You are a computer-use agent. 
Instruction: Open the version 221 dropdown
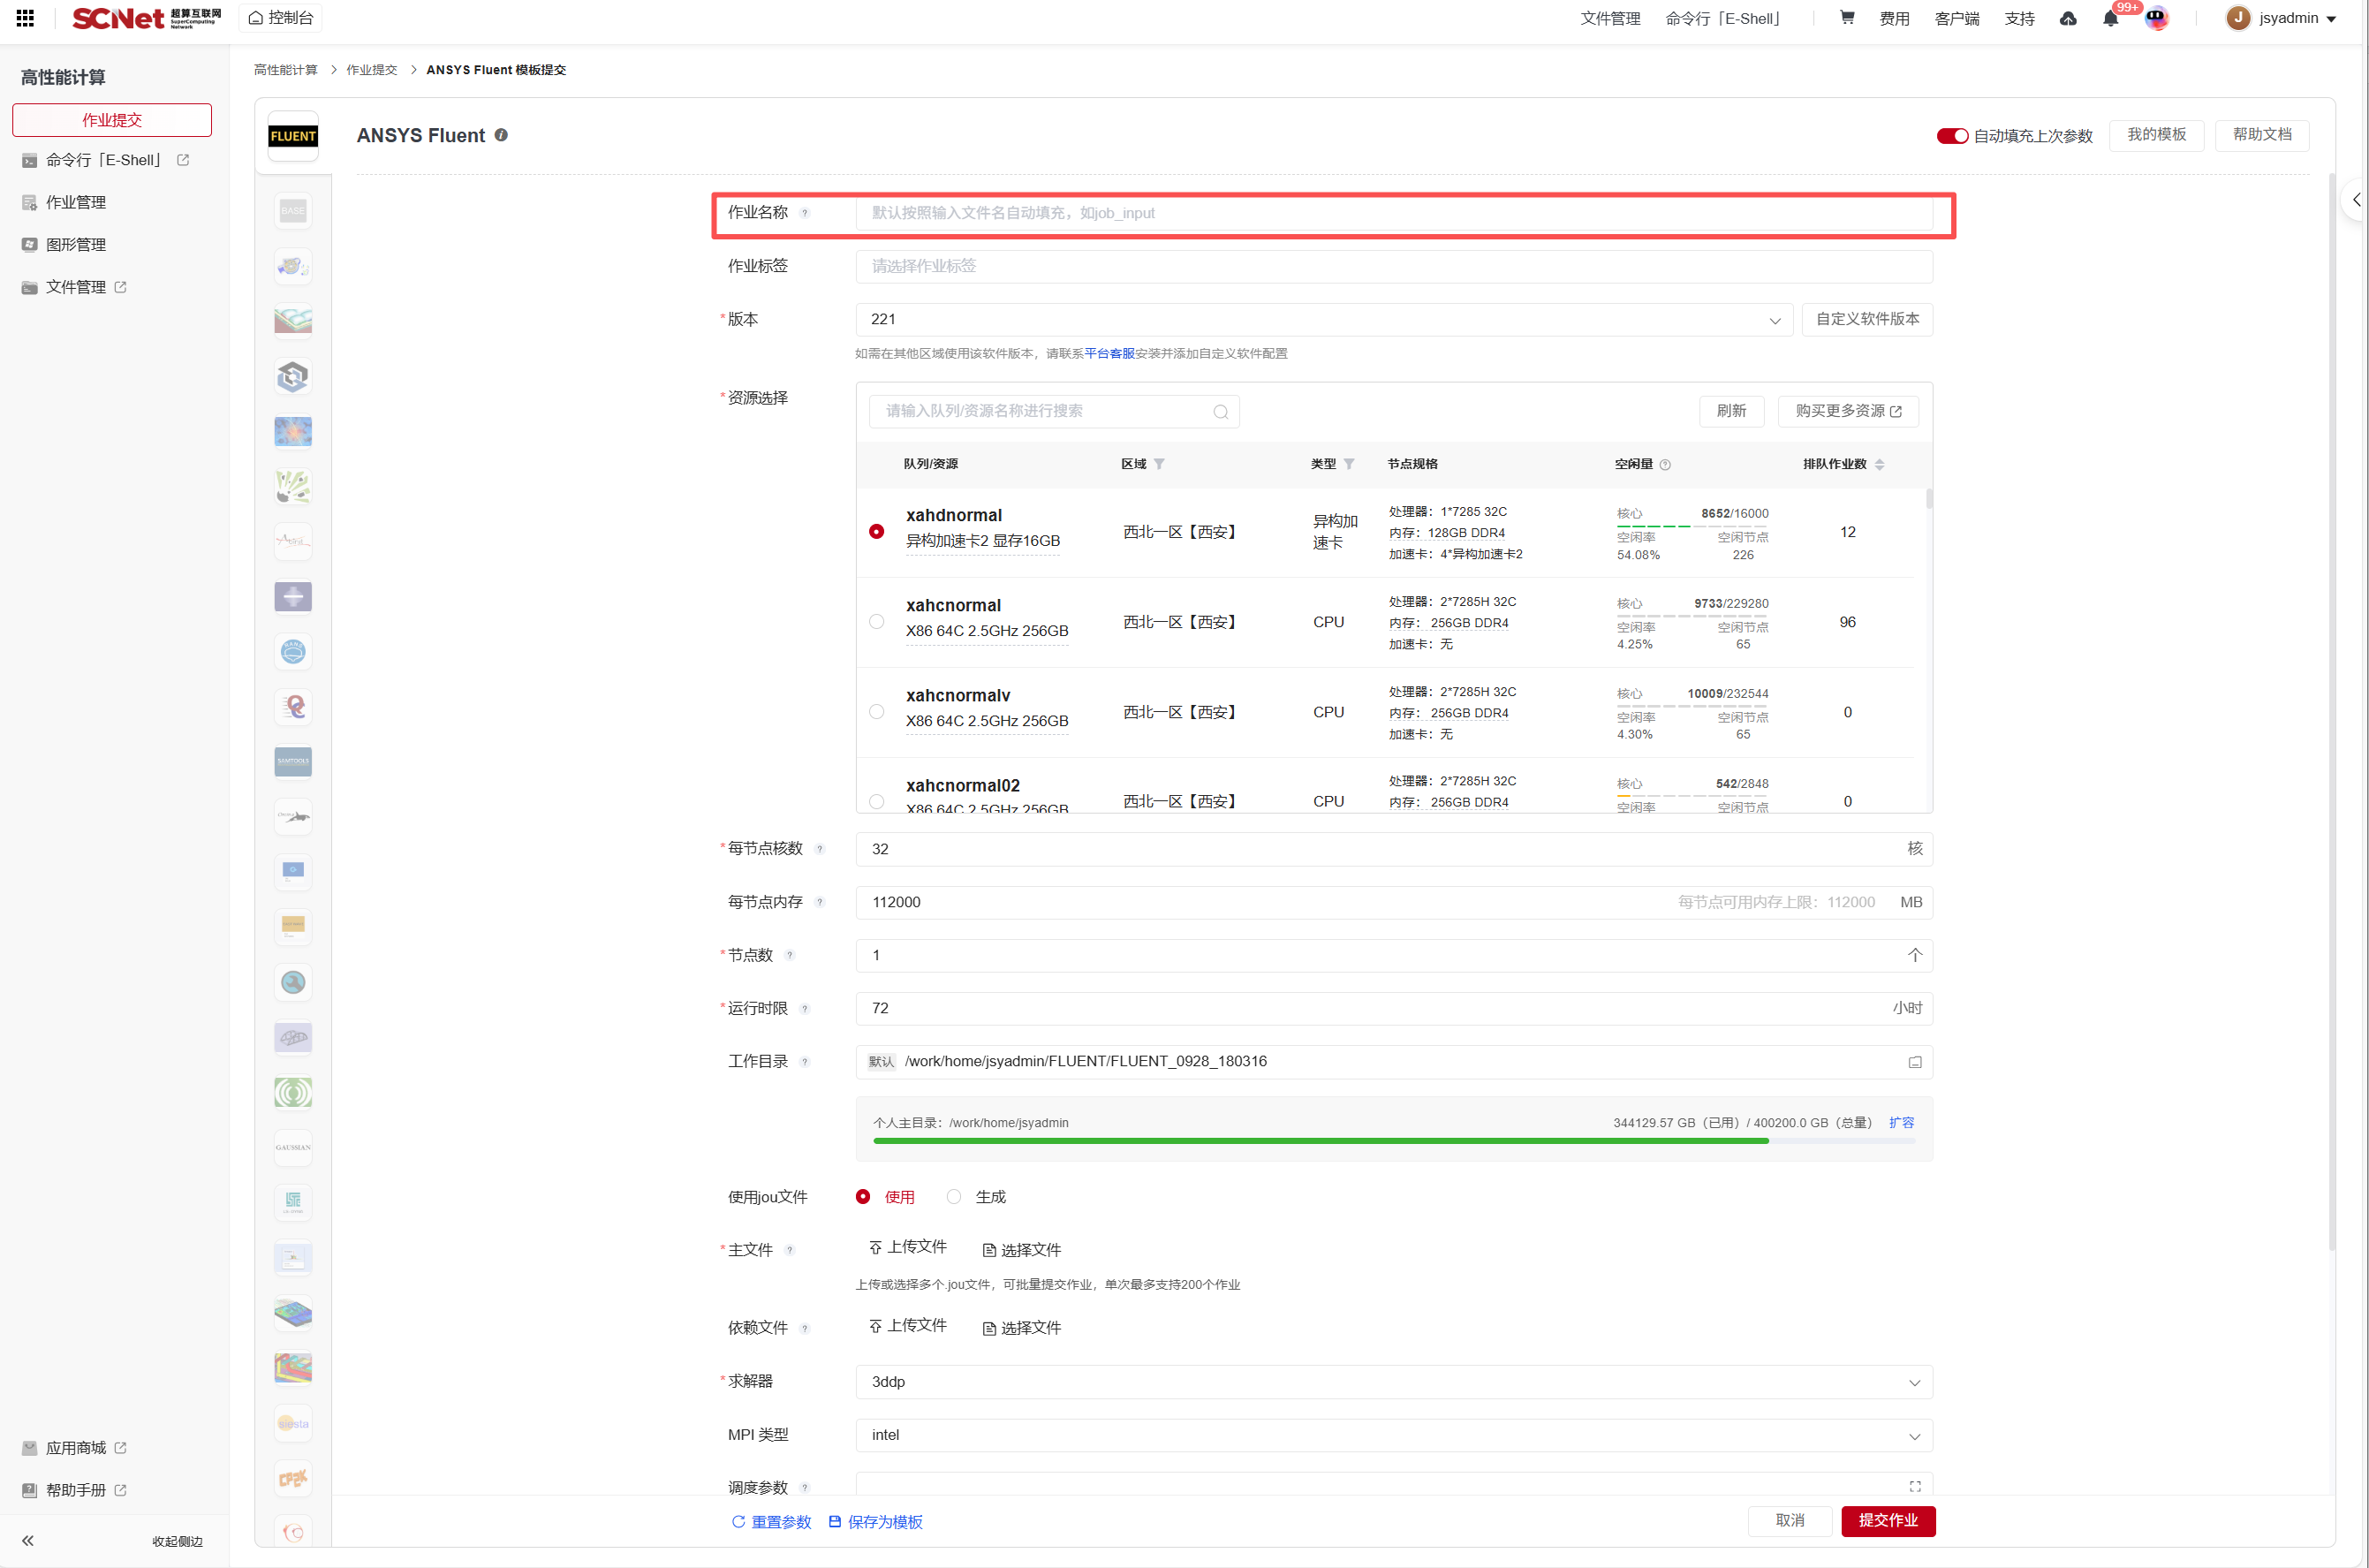(x=1323, y=320)
